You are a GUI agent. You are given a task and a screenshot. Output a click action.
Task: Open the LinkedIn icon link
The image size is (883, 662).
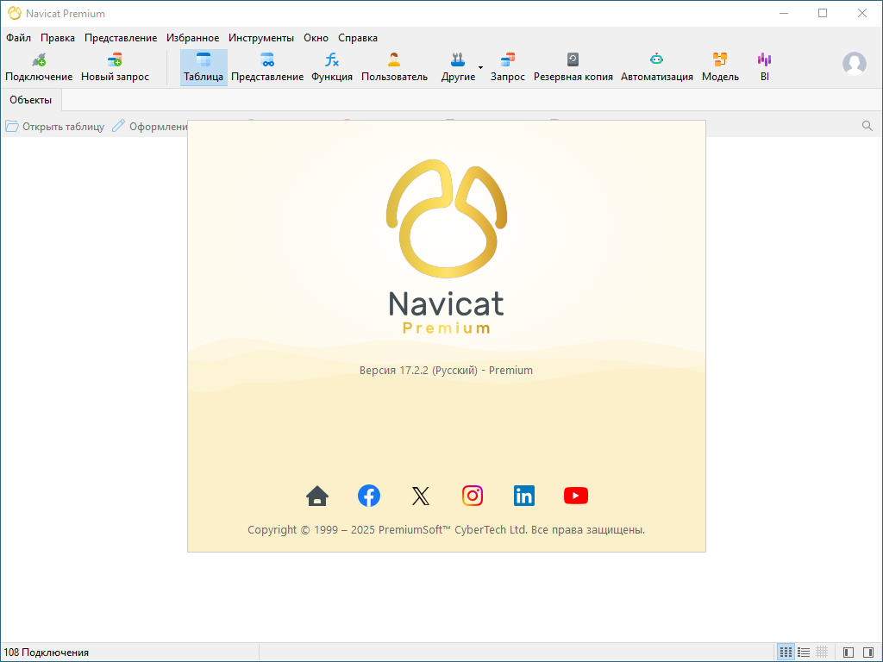click(524, 496)
